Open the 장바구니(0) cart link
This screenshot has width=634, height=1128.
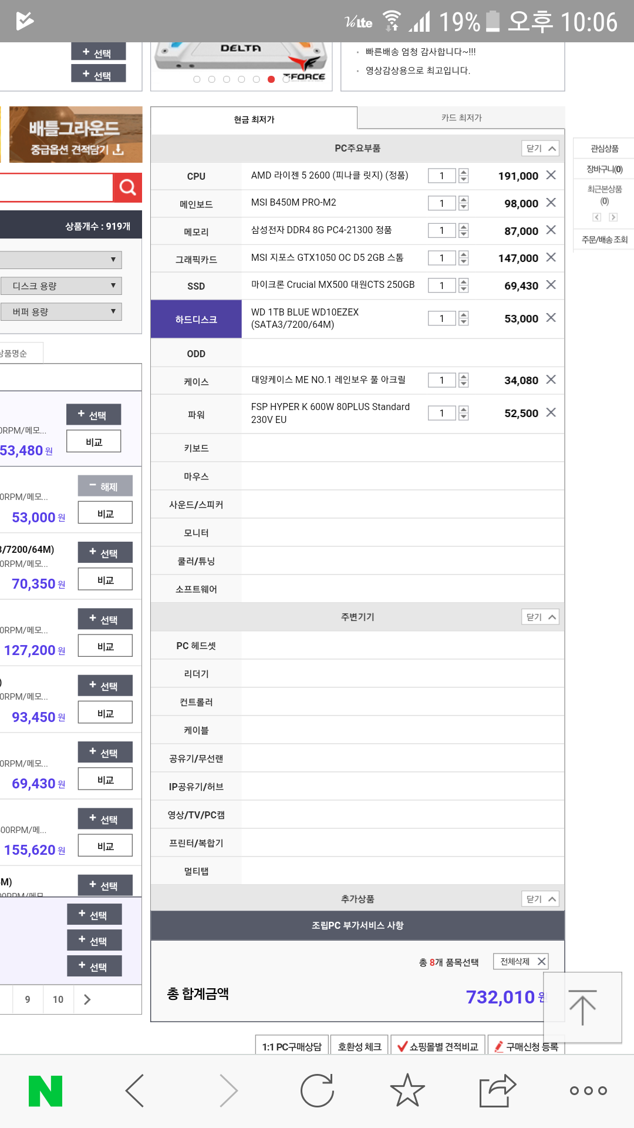[x=604, y=169]
